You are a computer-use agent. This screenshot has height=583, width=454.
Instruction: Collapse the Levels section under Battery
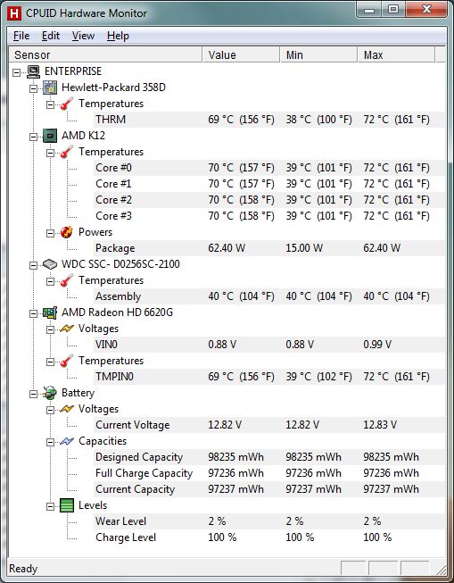(50, 506)
